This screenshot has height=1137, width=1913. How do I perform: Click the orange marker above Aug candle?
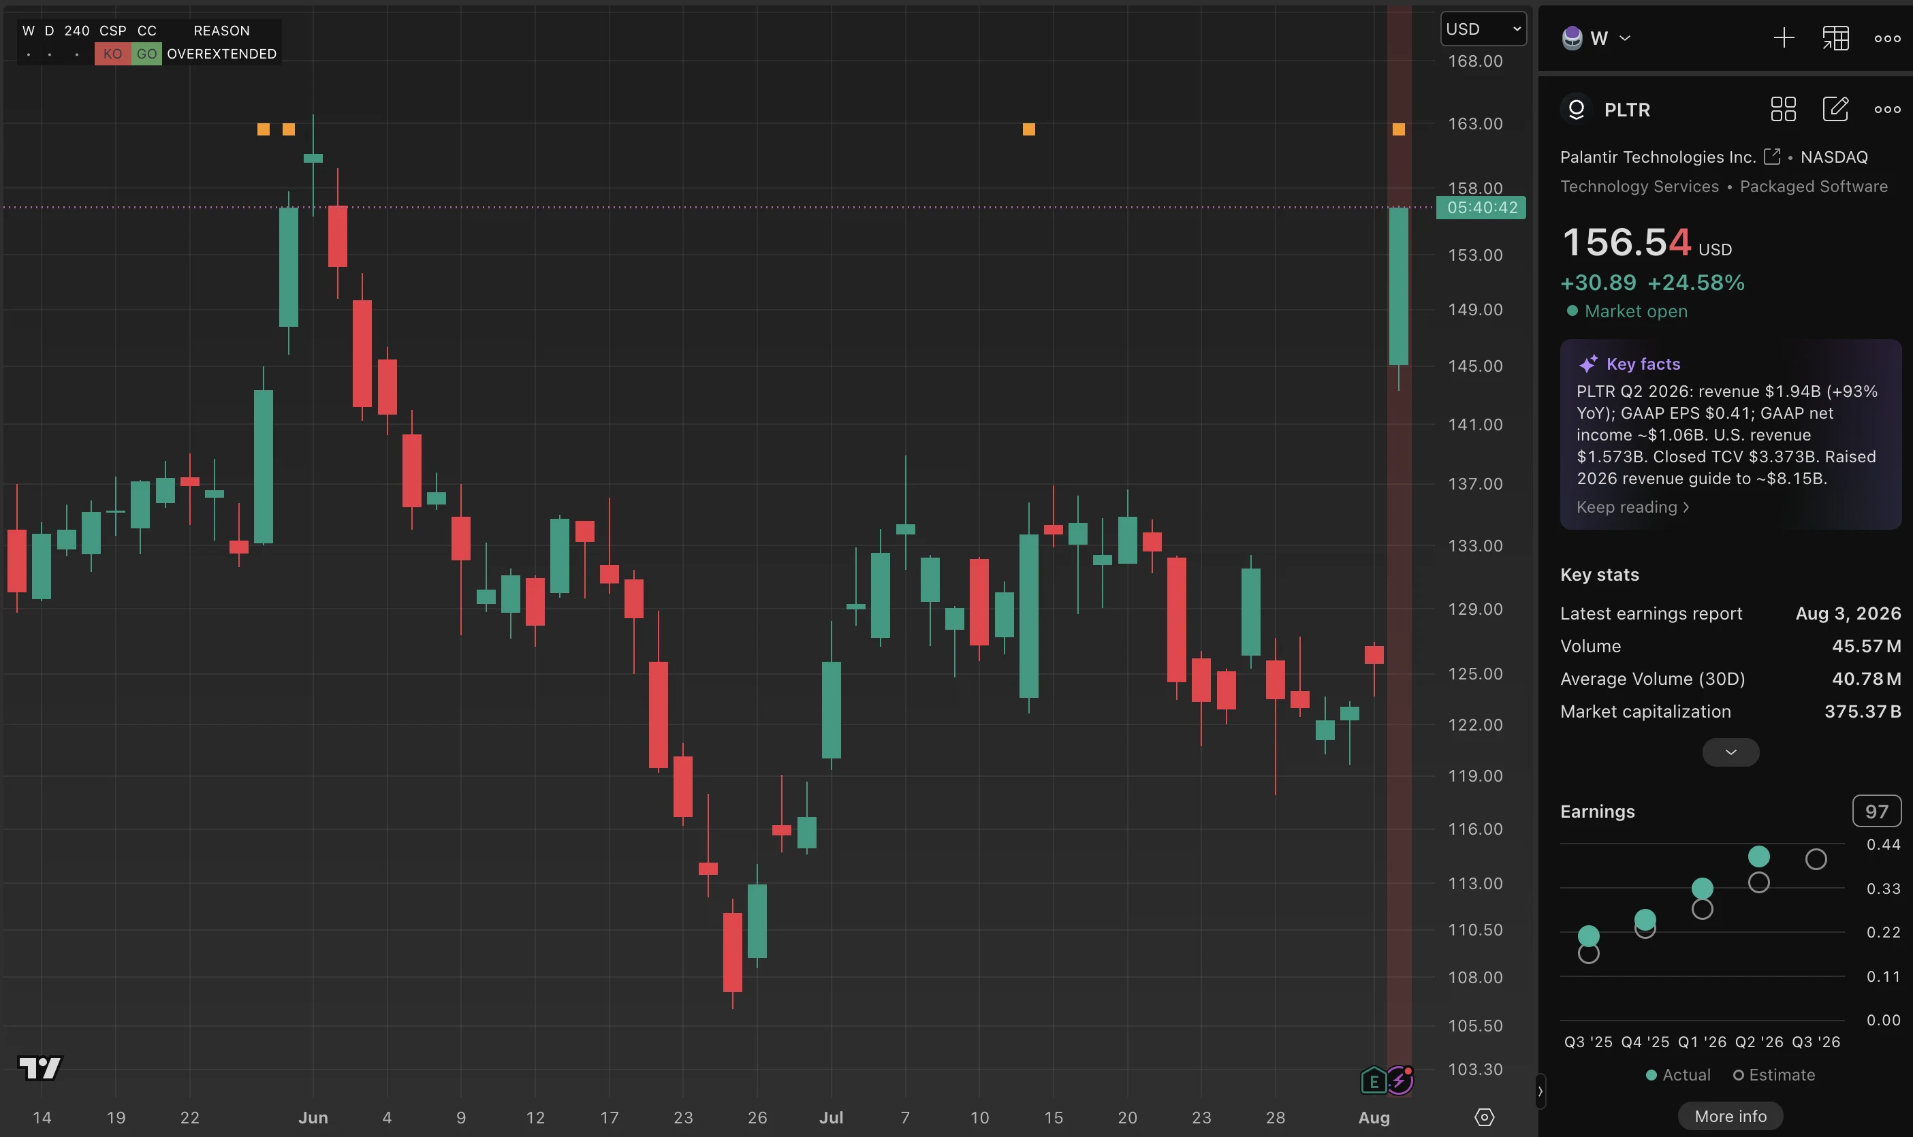click(x=1398, y=129)
